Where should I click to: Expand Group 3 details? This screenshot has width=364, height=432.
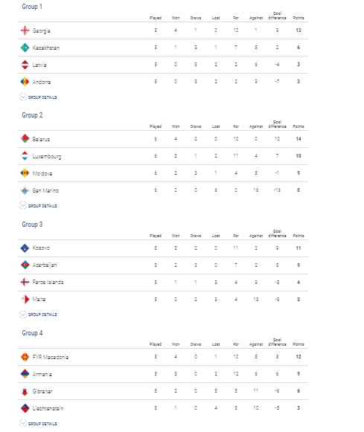38,314
